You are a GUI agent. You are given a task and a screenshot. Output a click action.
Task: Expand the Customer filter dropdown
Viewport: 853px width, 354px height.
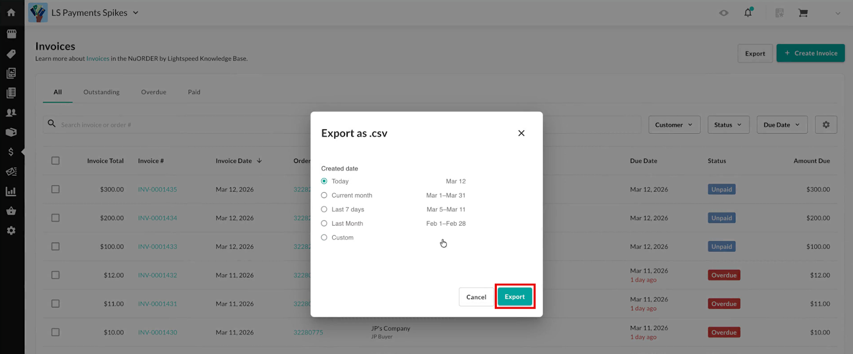(x=674, y=125)
